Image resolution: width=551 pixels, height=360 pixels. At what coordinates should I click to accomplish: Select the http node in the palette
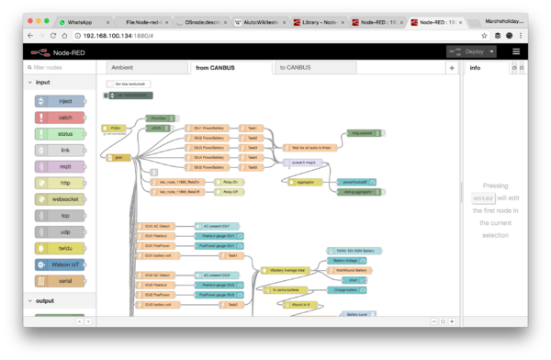60,183
